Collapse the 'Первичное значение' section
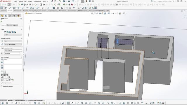 point(22,48)
